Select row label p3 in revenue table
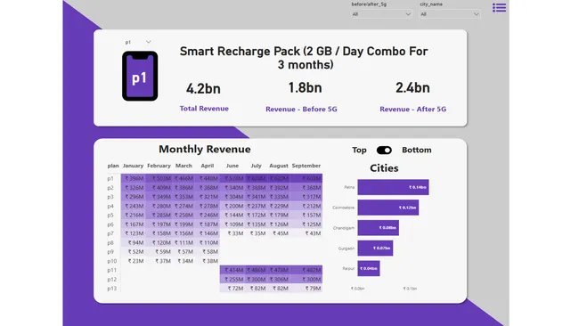This screenshot has height=326, width=579. (x=110, y=197)
